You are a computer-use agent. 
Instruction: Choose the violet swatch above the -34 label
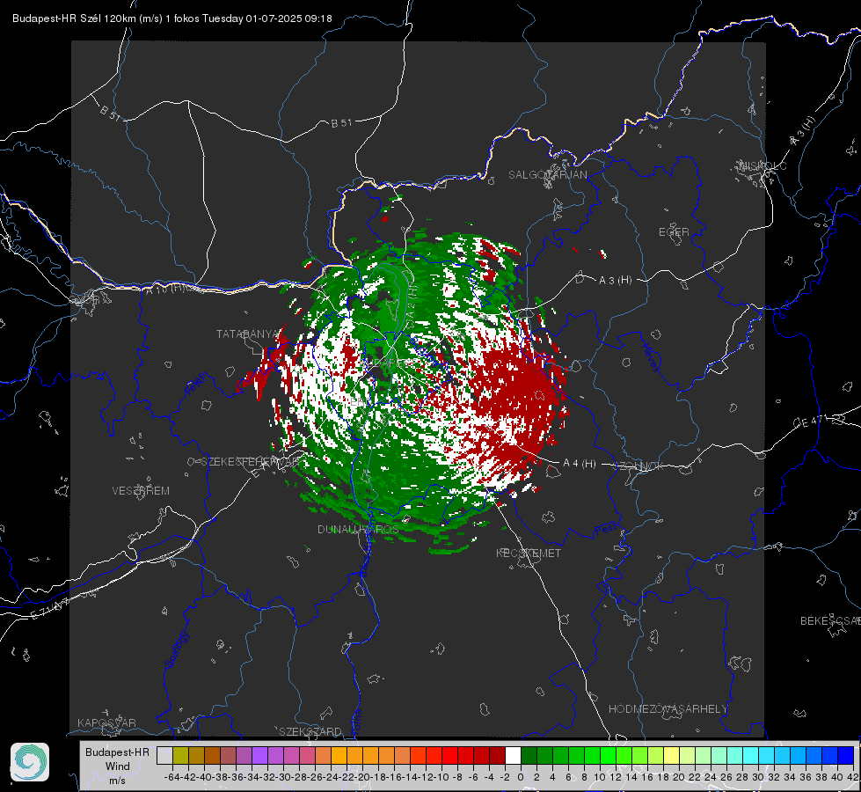click(259, 755)
